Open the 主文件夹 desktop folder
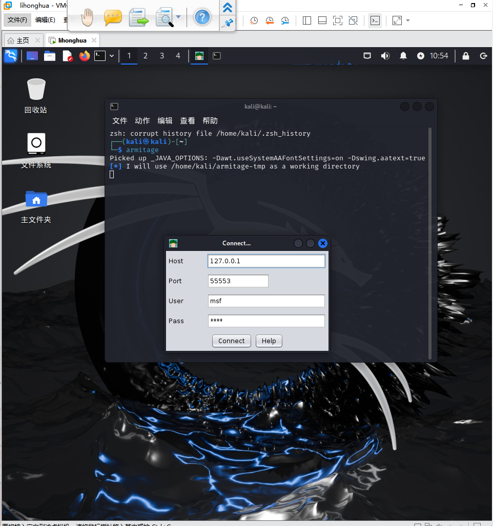This screenshot has height=526, width=493. click(x=36, y=206)
